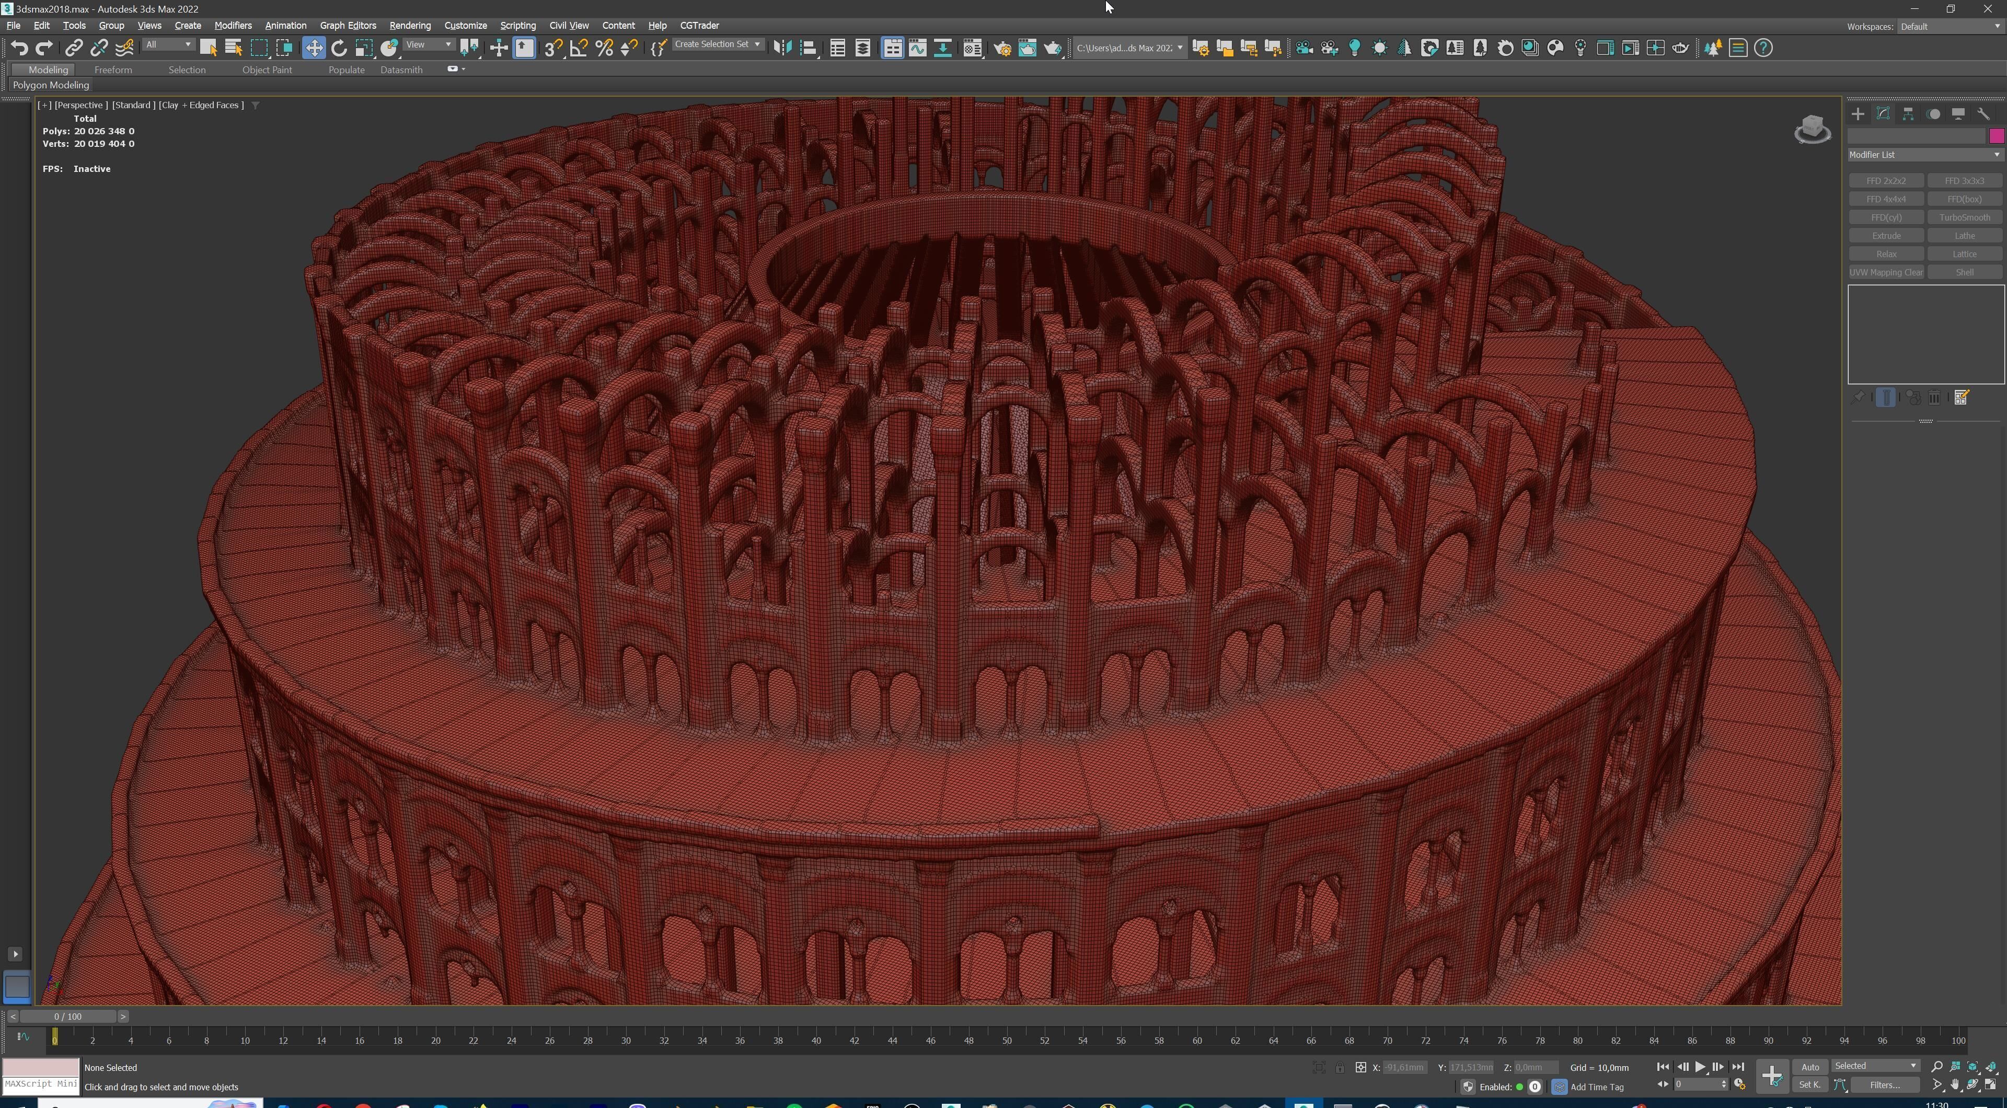Screen dimensions: 2007x1108
Task: Choose the Rectangular Selection Region tool
Action: click(259, 48)
